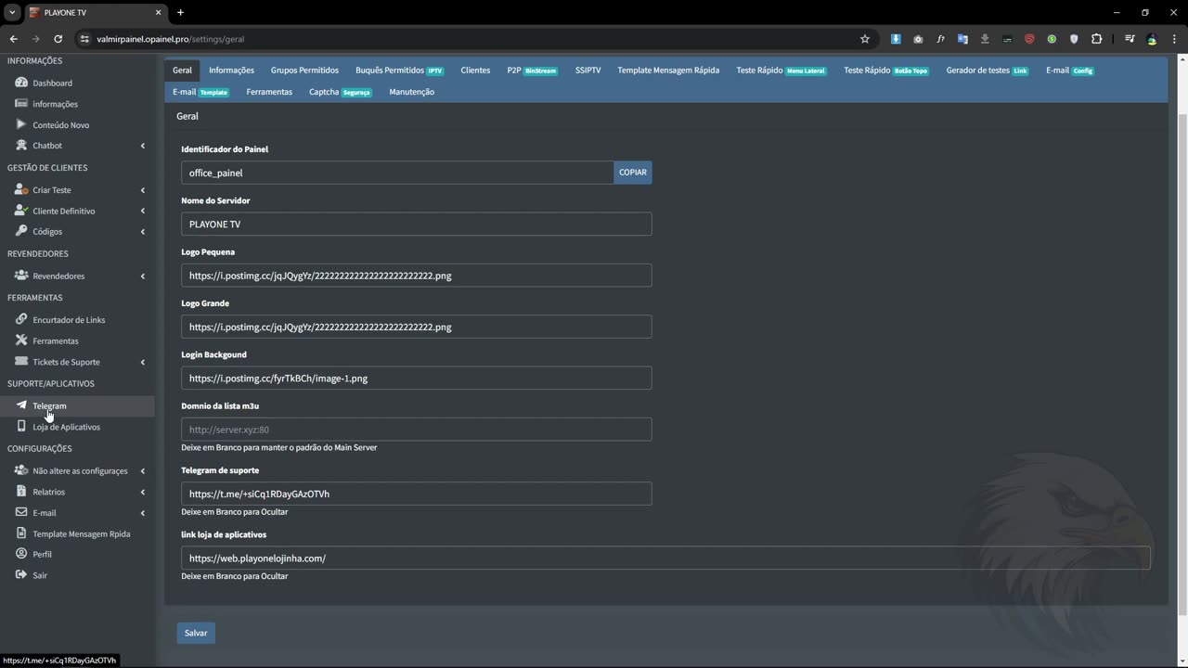Reload the page
The height and width of the screenshot is (668, 1188).
click(58, 39)
